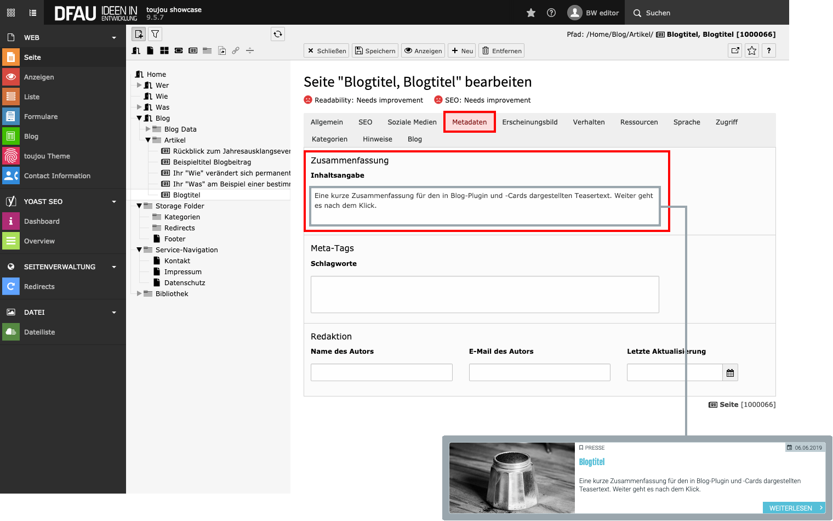Click the Speichern button
833x521 pixels.
(375, 51)
